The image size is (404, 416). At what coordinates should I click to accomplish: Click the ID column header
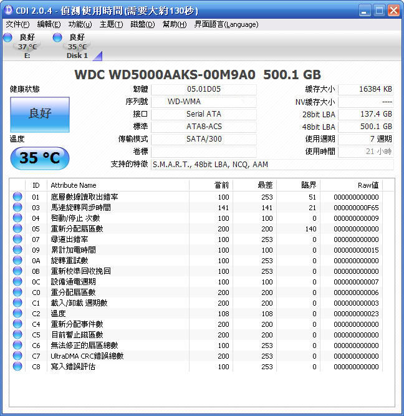36,185
